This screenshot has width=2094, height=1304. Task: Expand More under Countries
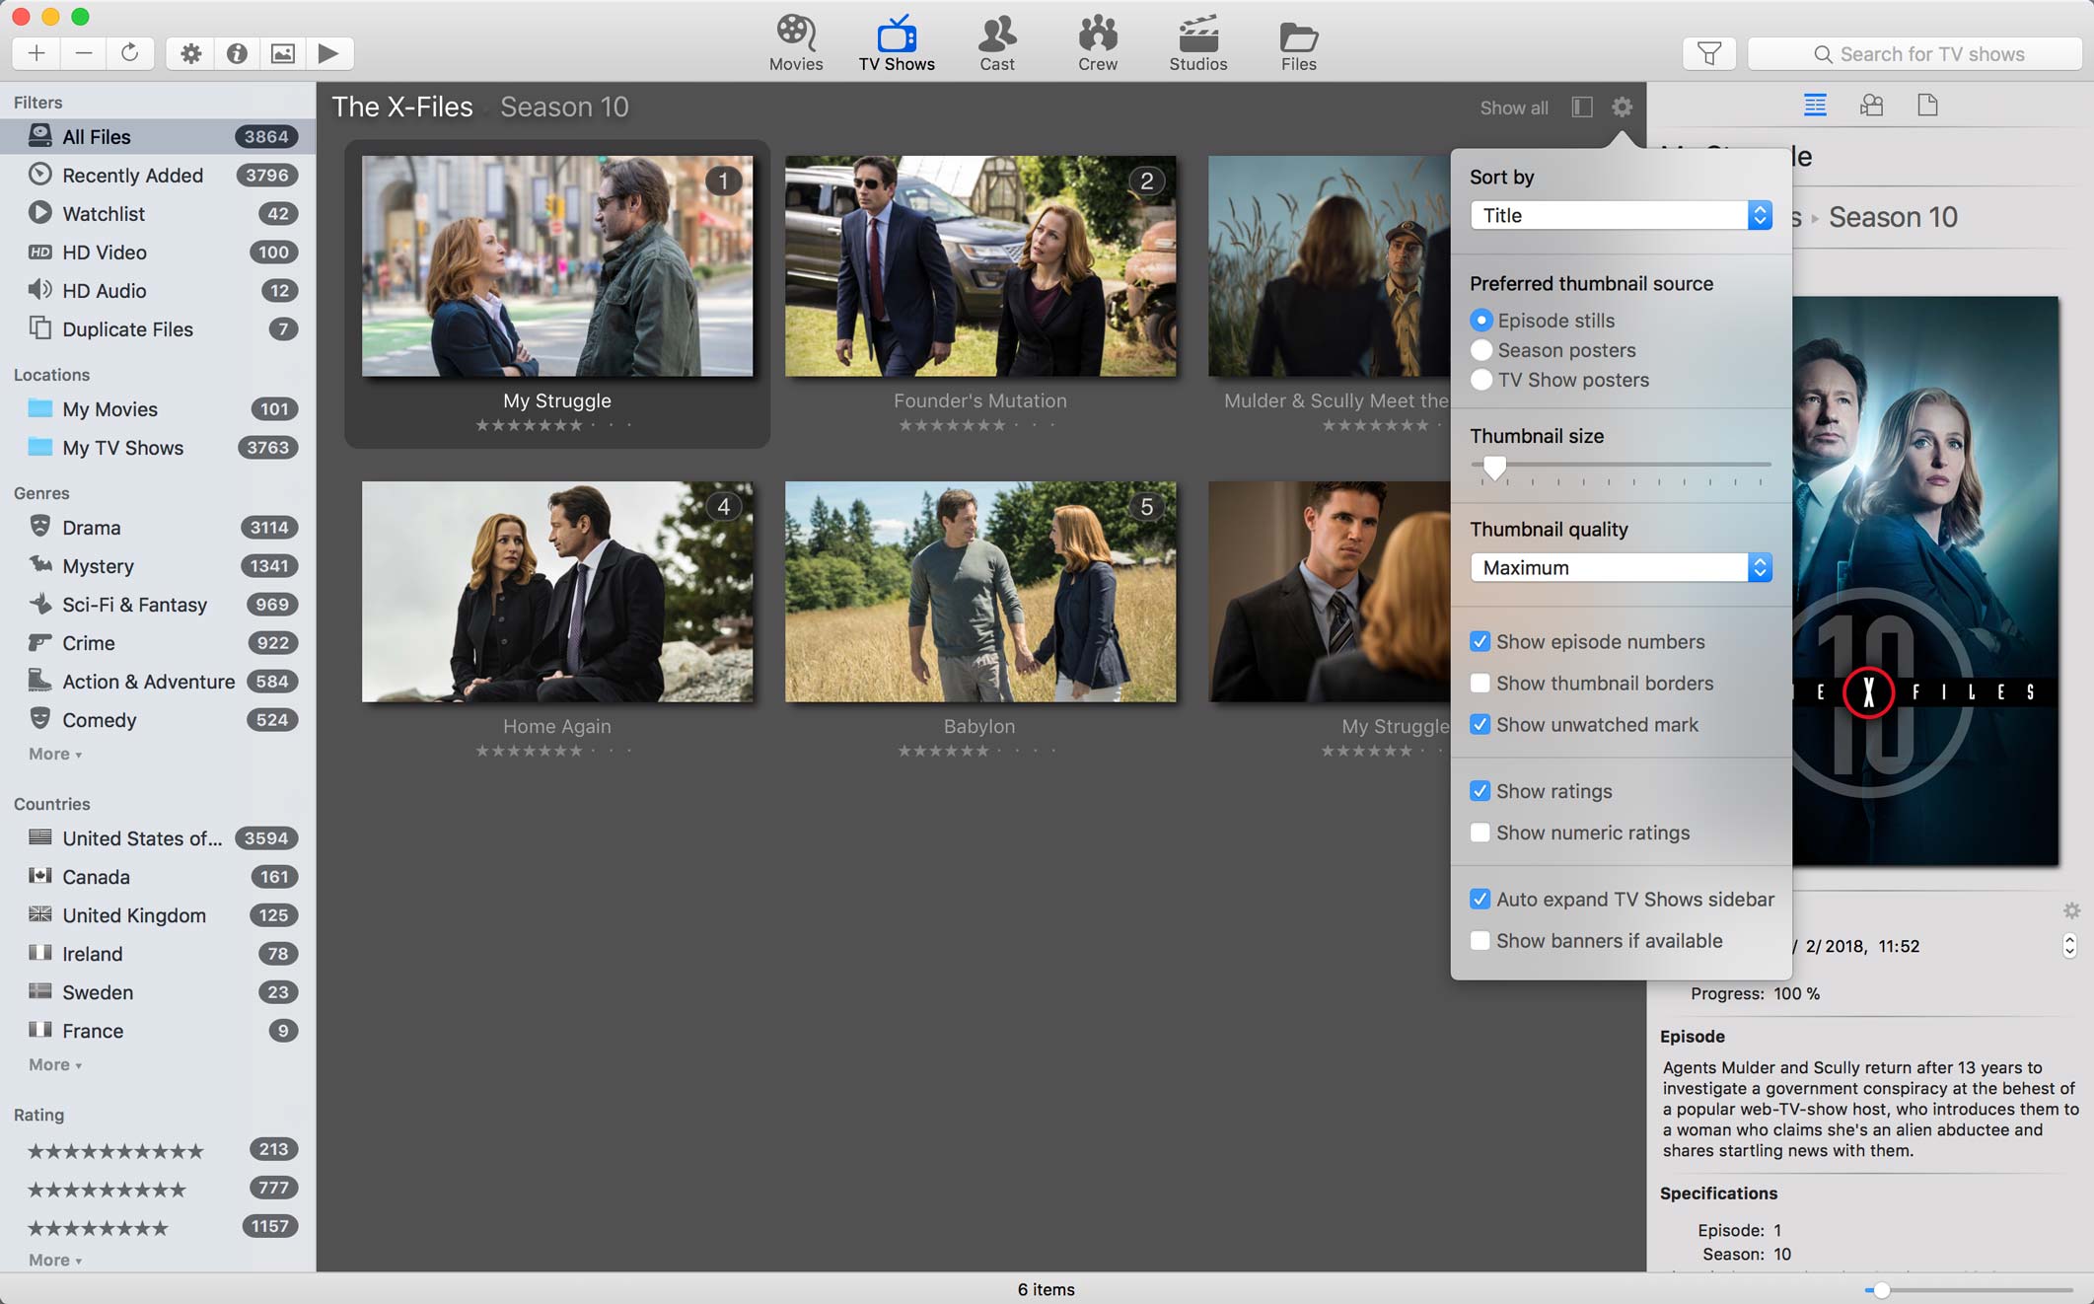pyautogui.click(x=55, y=1064)
